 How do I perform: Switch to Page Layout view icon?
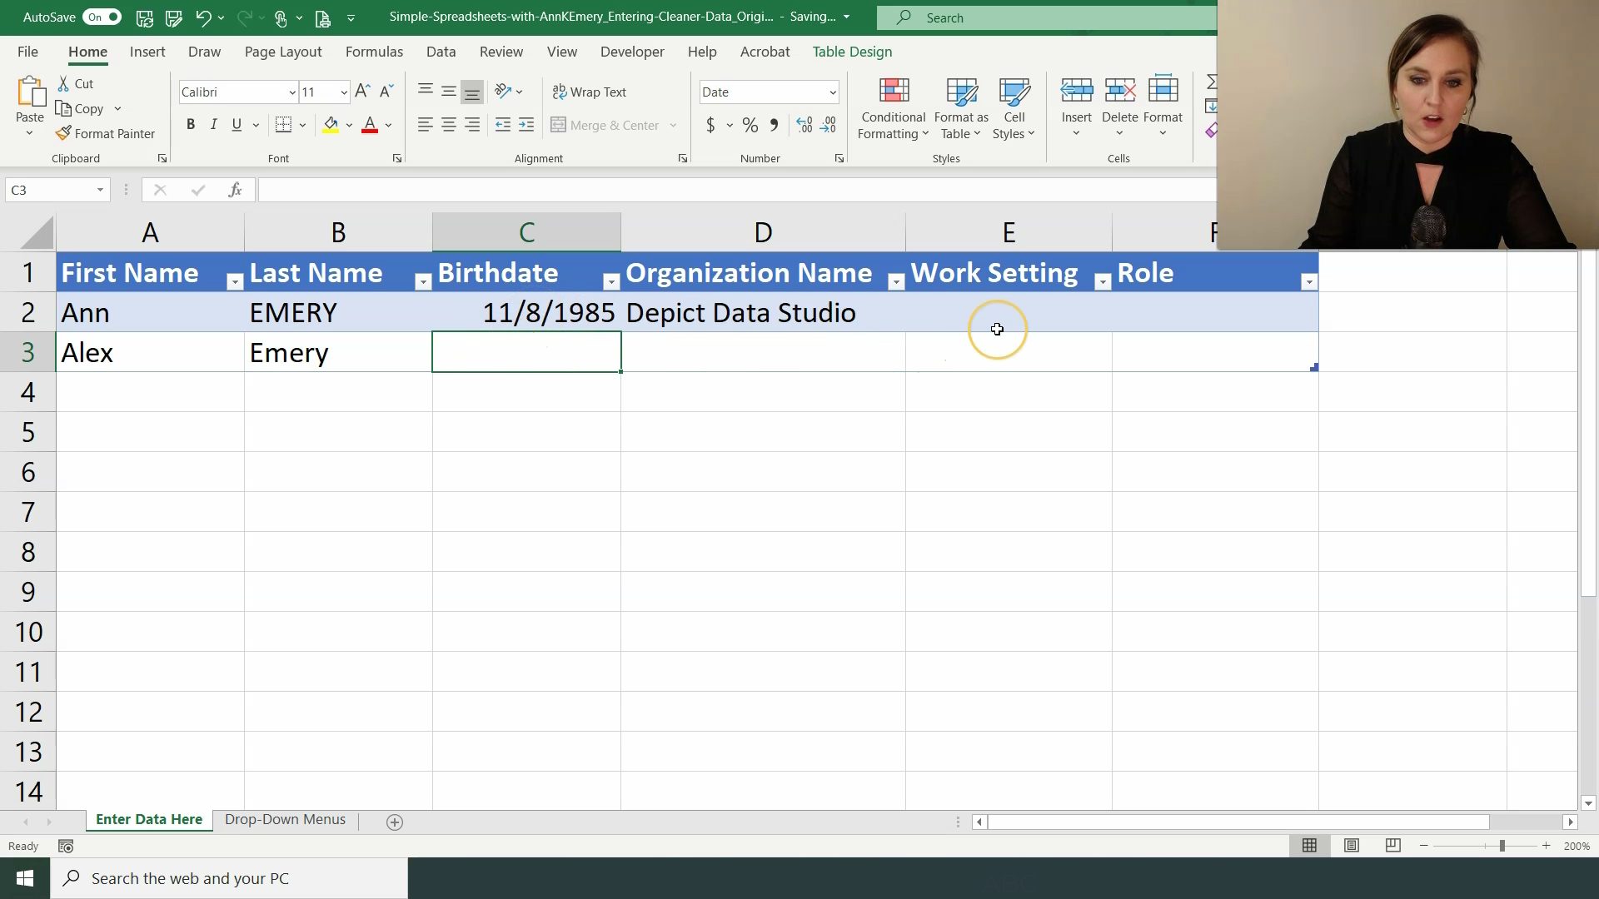[1352, 846]
